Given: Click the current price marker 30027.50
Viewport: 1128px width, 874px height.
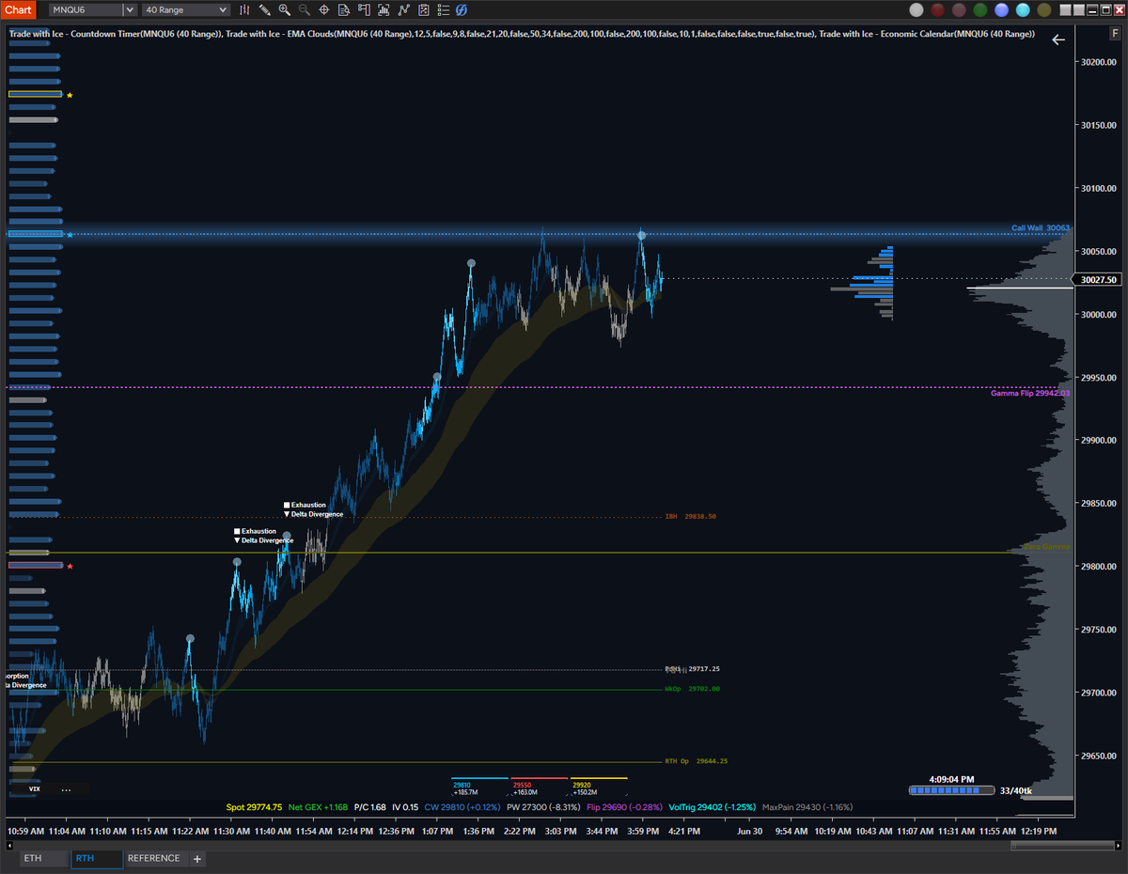Looking at the screenshot, I should click(x=1098, y=279).
